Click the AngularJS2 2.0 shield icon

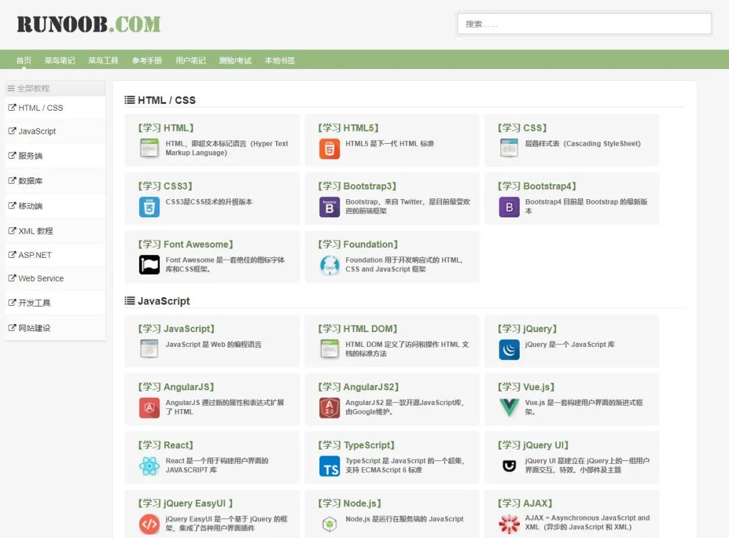pos(329,408)
